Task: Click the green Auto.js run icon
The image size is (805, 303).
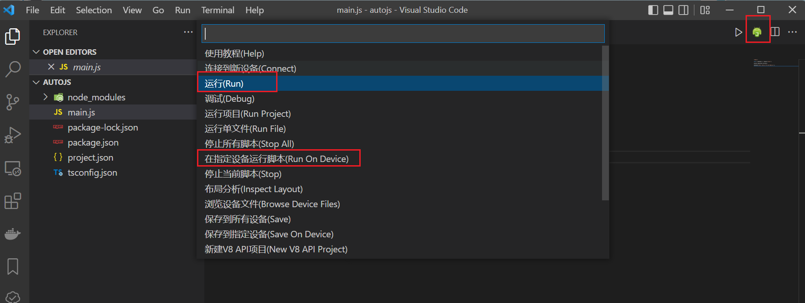Action: point(757,32)
